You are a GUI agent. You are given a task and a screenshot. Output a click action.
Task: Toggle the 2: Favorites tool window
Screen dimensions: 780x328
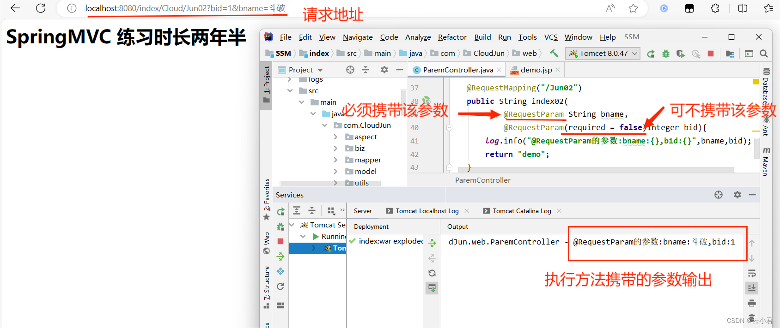coord(267,199)
